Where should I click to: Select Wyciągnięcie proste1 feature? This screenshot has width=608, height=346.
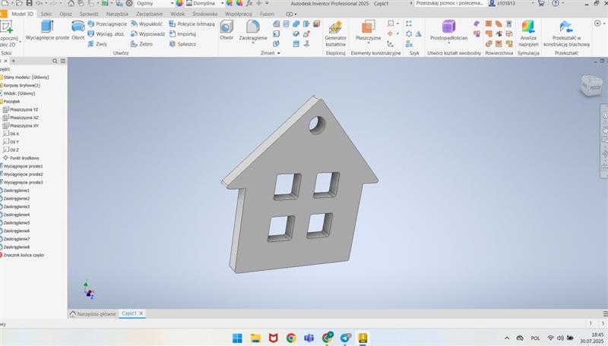tap(22, 166)
